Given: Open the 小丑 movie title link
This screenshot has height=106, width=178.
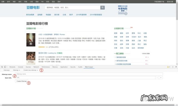Looking at the screenshot, I should 52,34.
